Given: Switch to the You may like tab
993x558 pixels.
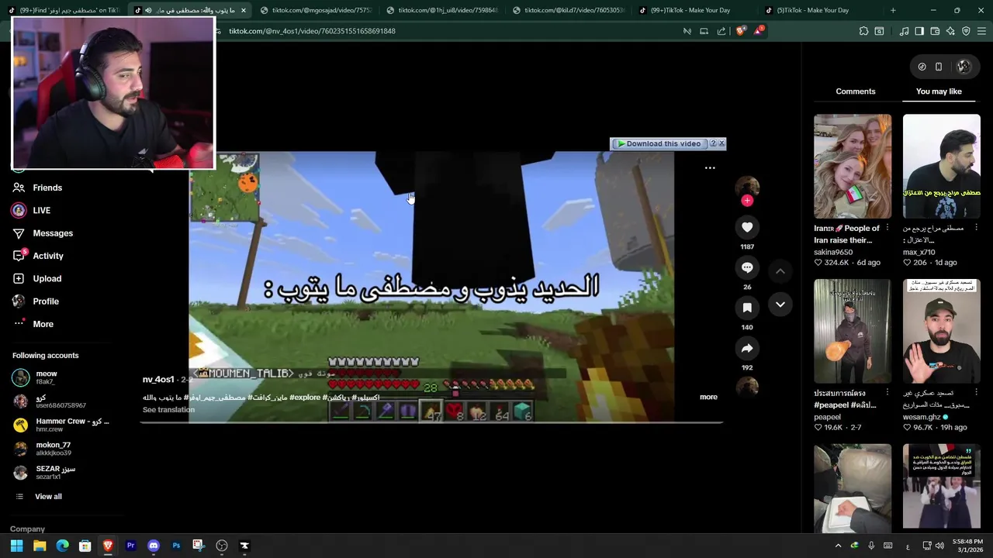Looking at the screenshot, I should 939,91.
